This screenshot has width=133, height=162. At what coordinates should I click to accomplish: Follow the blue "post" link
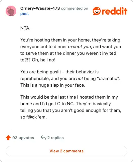click(25, 14)
